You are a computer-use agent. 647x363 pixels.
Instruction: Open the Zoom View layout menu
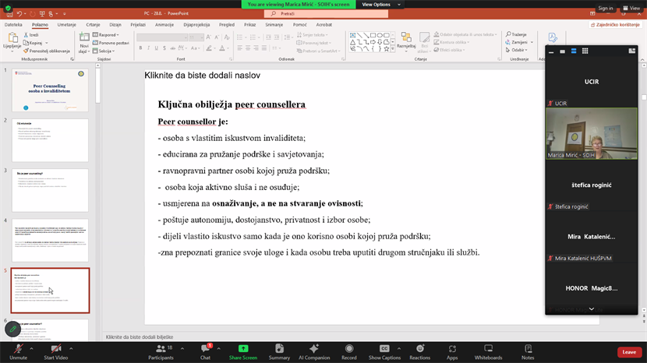pyautogui.click(x=631, y=9)
